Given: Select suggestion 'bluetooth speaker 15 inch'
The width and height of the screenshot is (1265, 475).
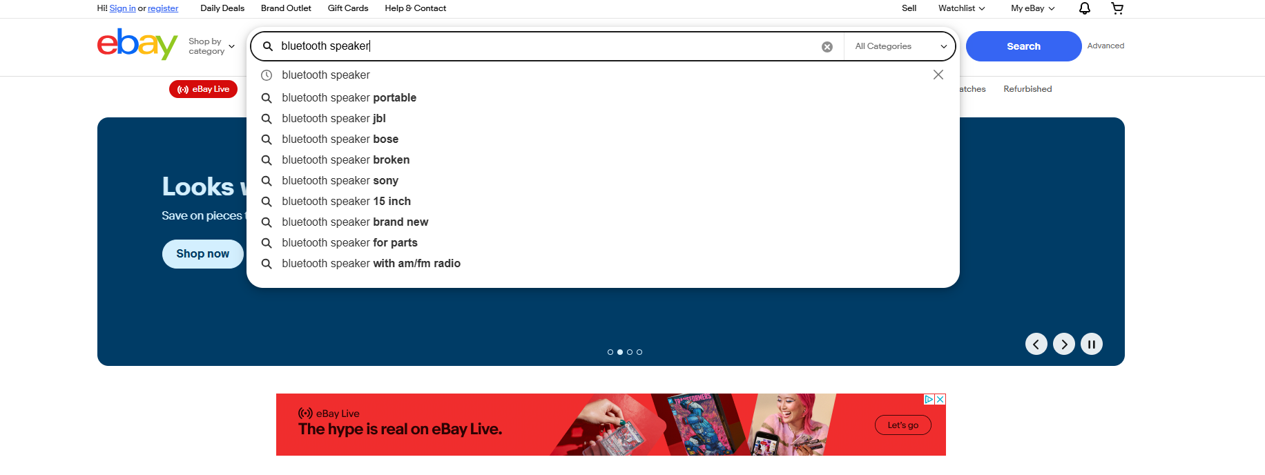Looking at the screenshot, I should [347, 202].
